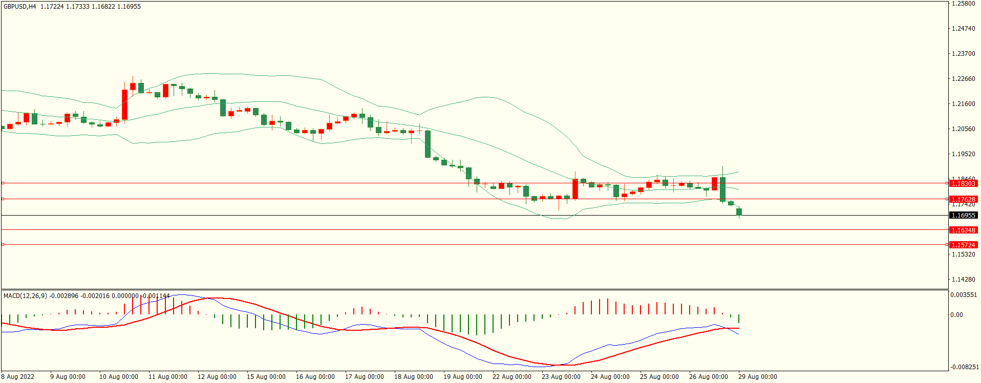The width and height of the screenshot is (981, 383).
Task: Click the 29 Aug 00:00 date label
Action: 757,377
